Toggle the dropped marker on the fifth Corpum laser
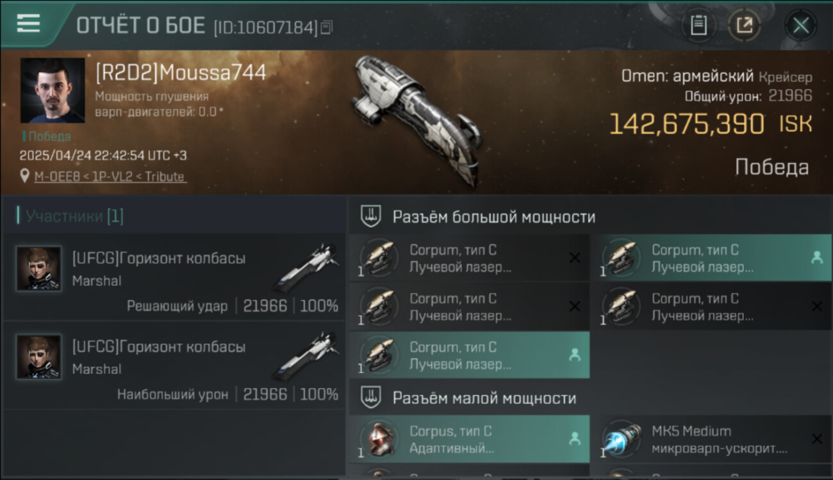The width and height of the screenshot is (833, 480). coord(575,355)
